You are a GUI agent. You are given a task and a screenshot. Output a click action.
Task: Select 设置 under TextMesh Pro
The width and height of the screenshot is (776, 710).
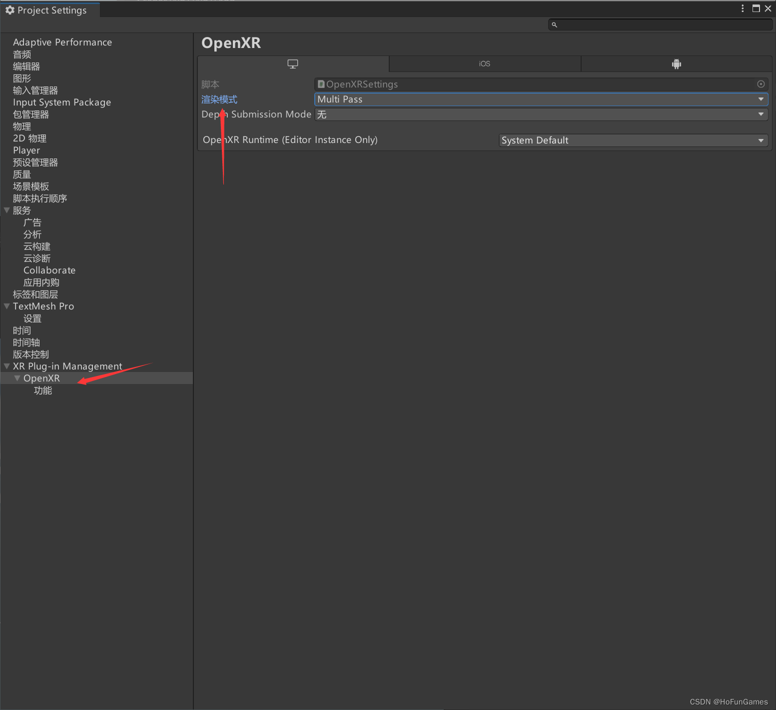(32, 318)
